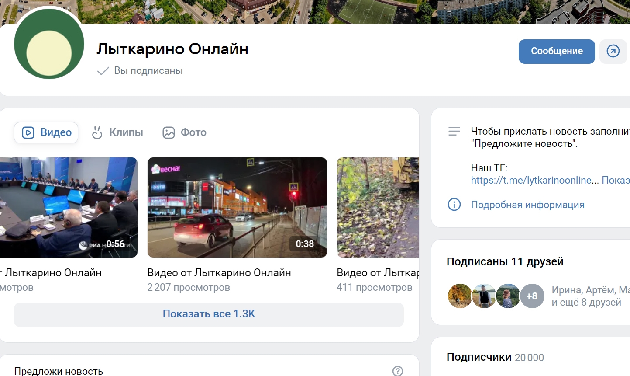Screen dimensions: 630x376
Task: Click the third friend avatar in subscribers
Action: [x=508, y=296]
